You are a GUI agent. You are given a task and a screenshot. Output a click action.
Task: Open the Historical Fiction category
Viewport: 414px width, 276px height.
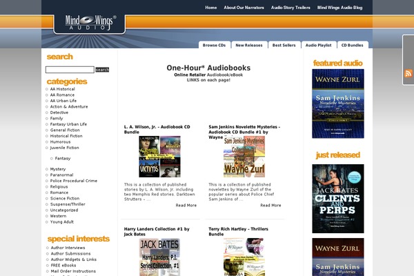(66, 136)
